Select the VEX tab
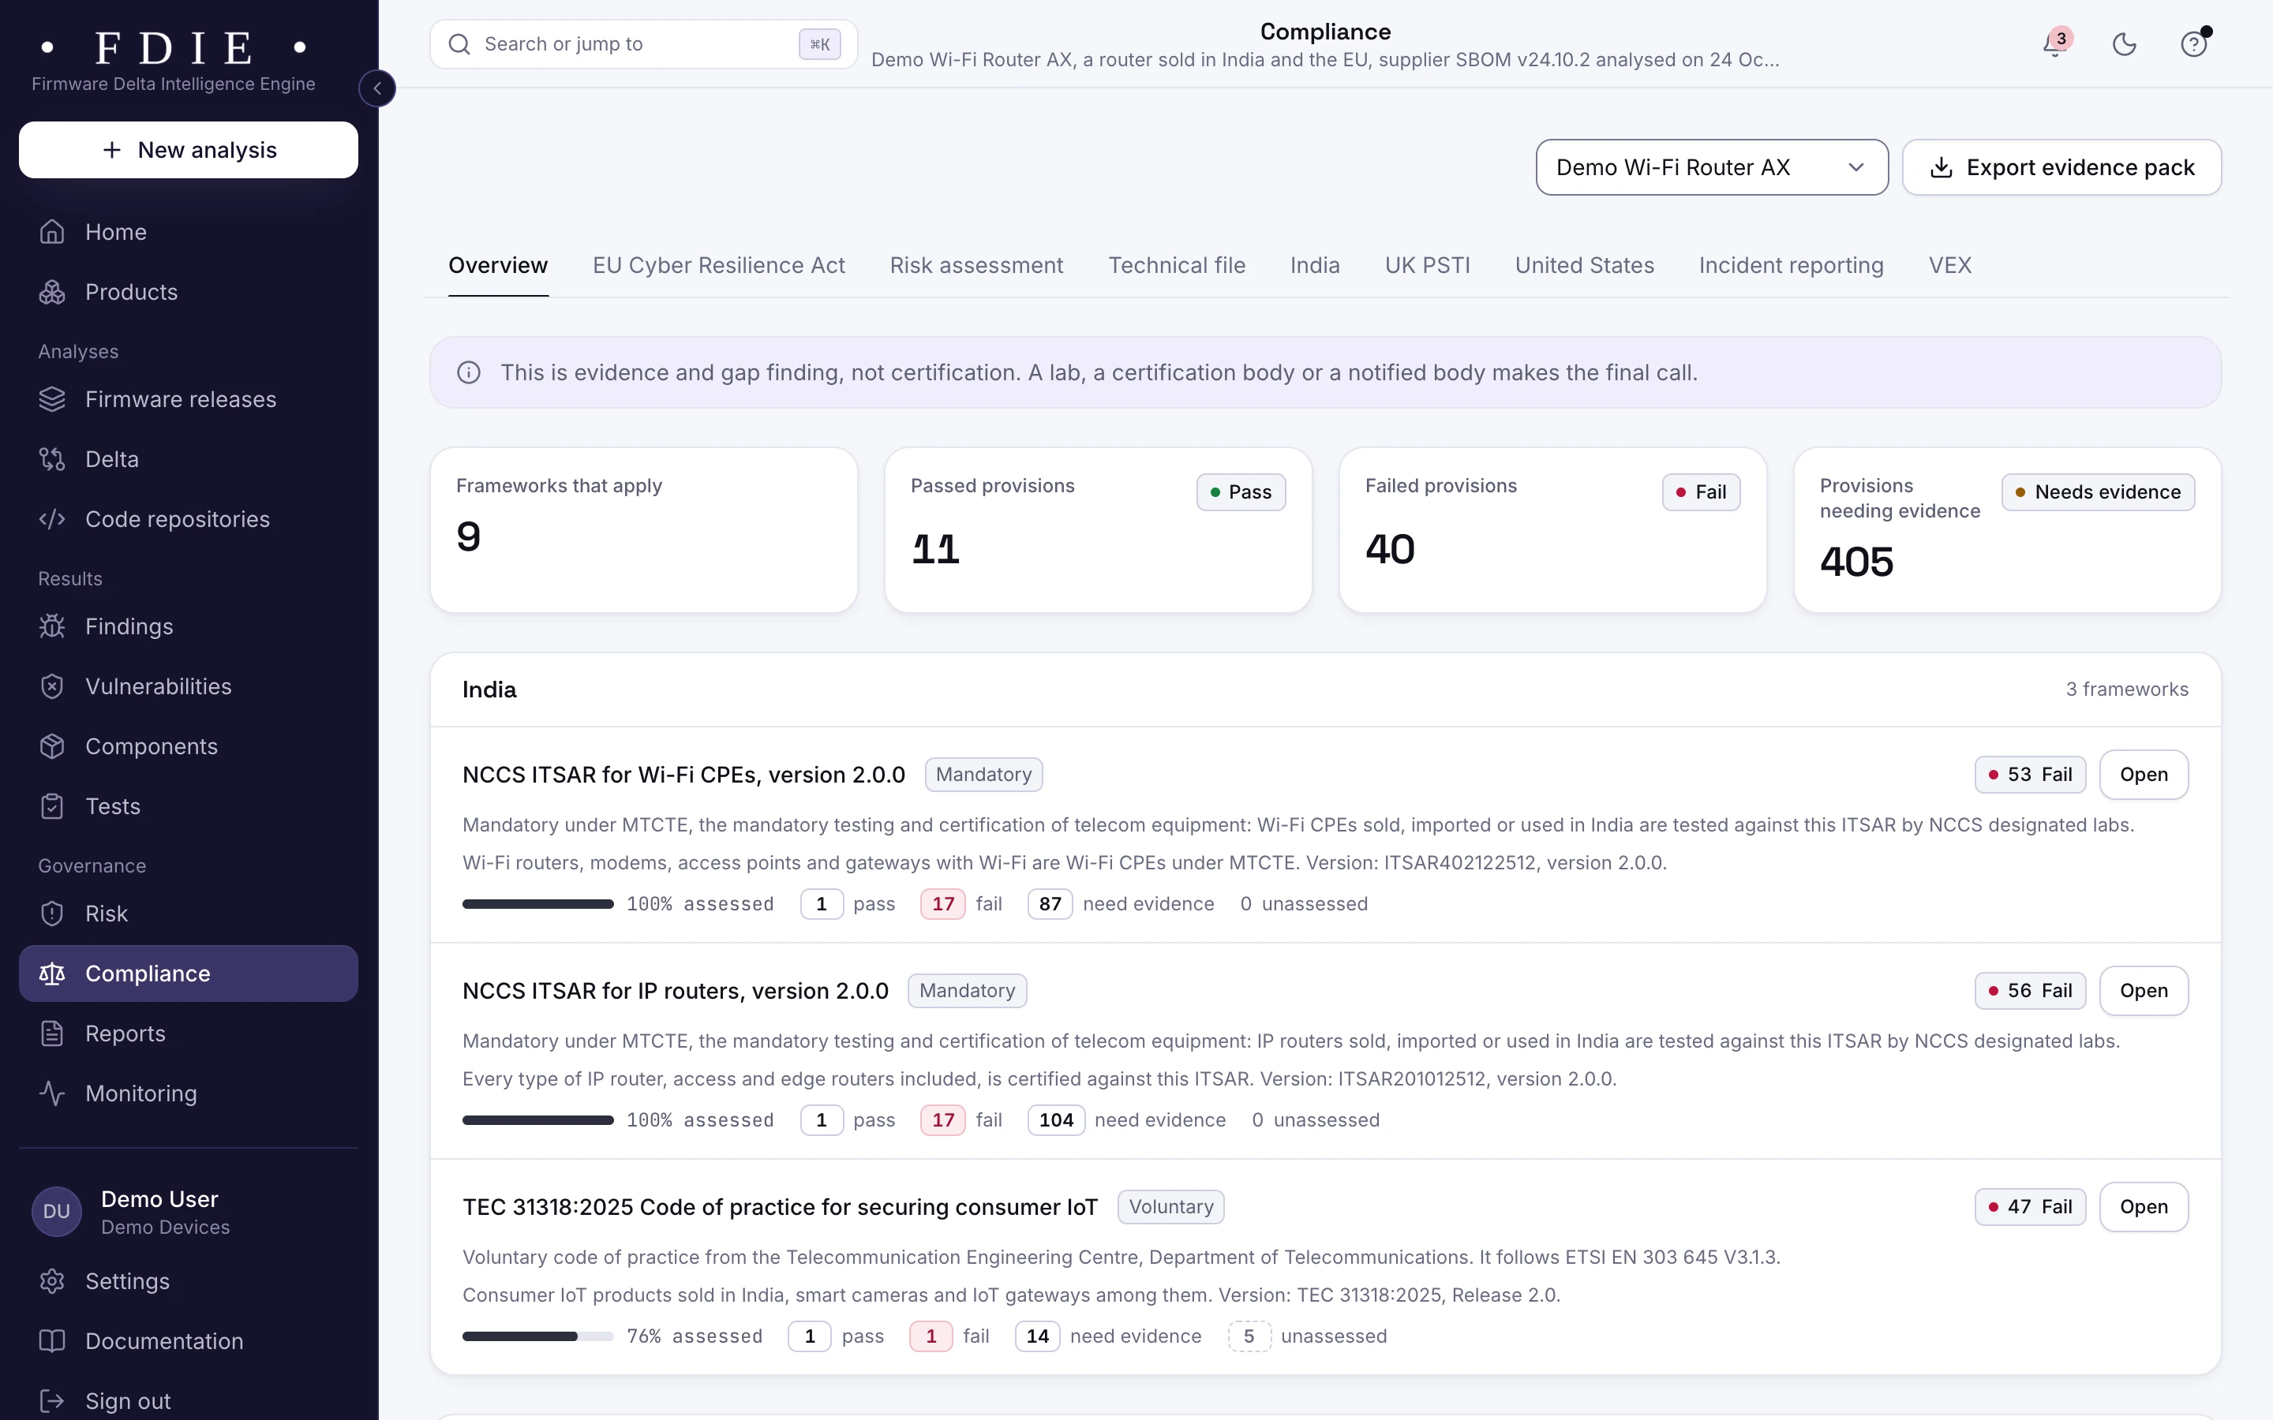The height and width of the screenshot is (1420, 2273). (x=1950, y=266)
